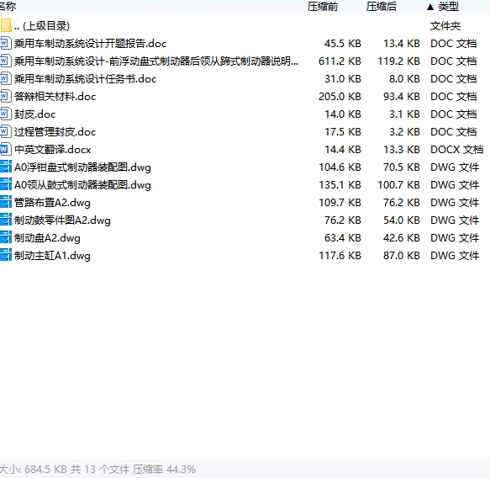Select file 乘用车制动系统设计开题报告.doc

pos(90,43)
